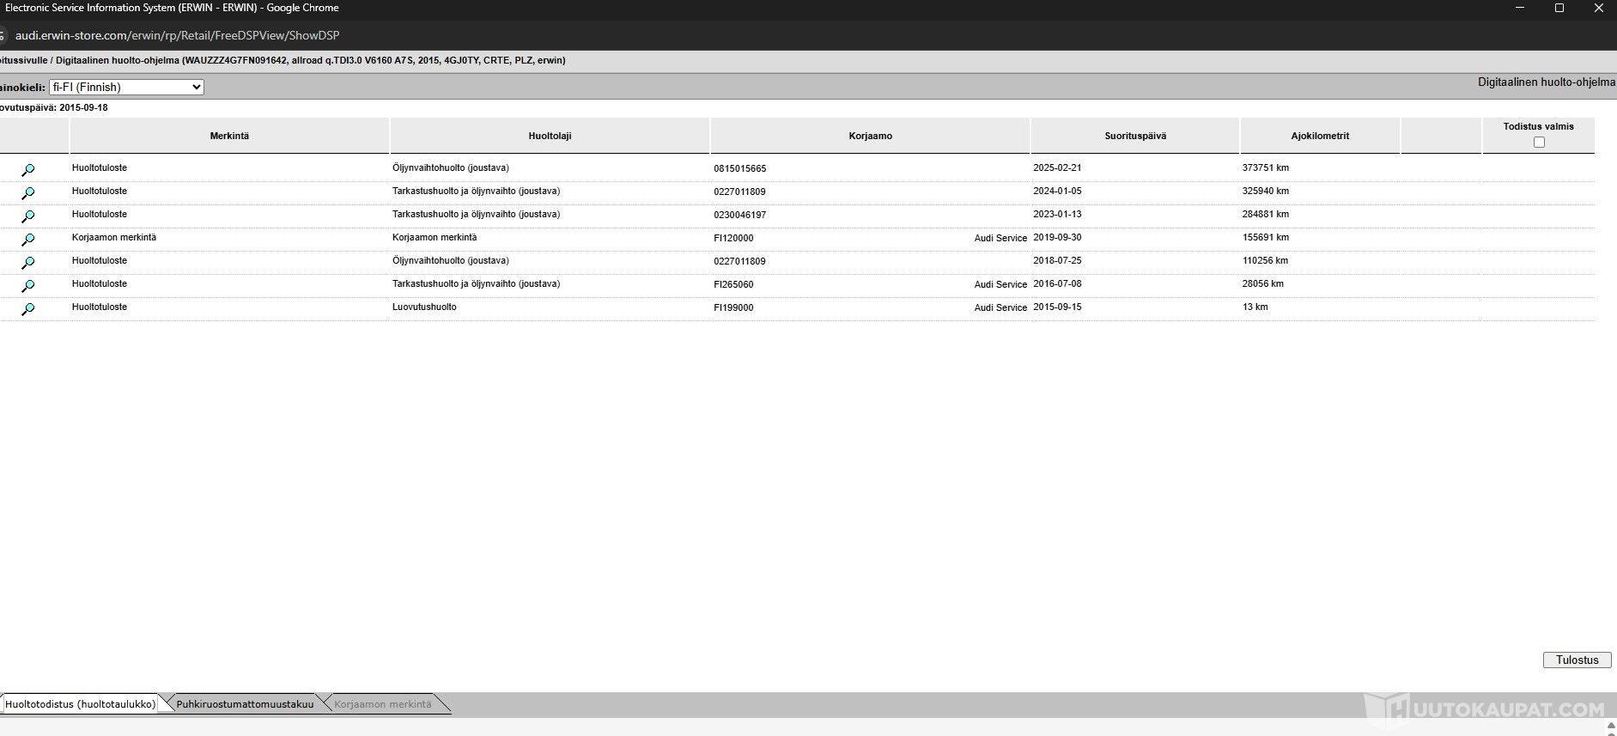The height and width of the screenshot is (736, 1617).
Task: Click the Merkintä column header
Action: pos(229,136)
